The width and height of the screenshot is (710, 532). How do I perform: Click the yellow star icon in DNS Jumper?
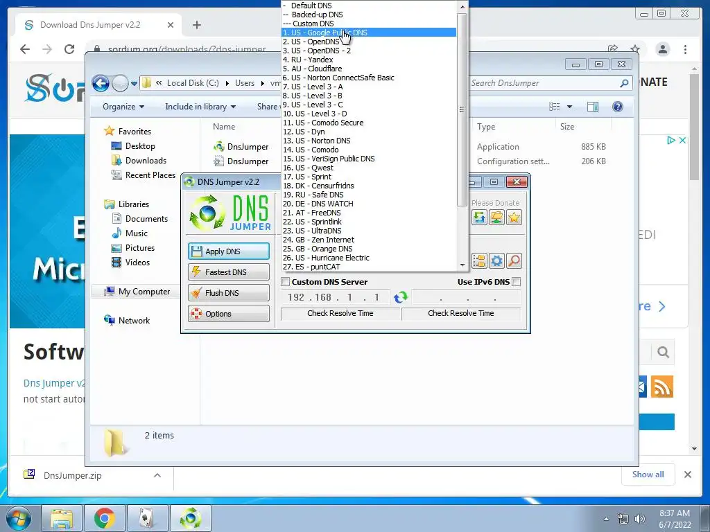(514, 218)
